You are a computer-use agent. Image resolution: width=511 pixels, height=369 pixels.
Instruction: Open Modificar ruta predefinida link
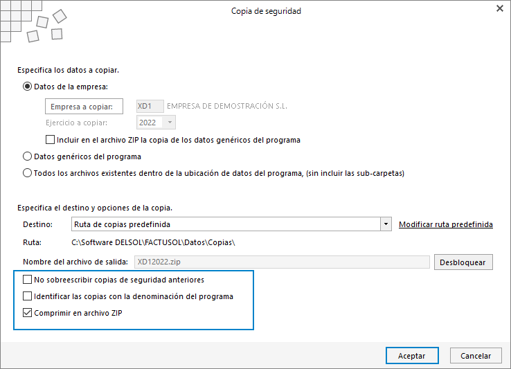click(446, 224)
